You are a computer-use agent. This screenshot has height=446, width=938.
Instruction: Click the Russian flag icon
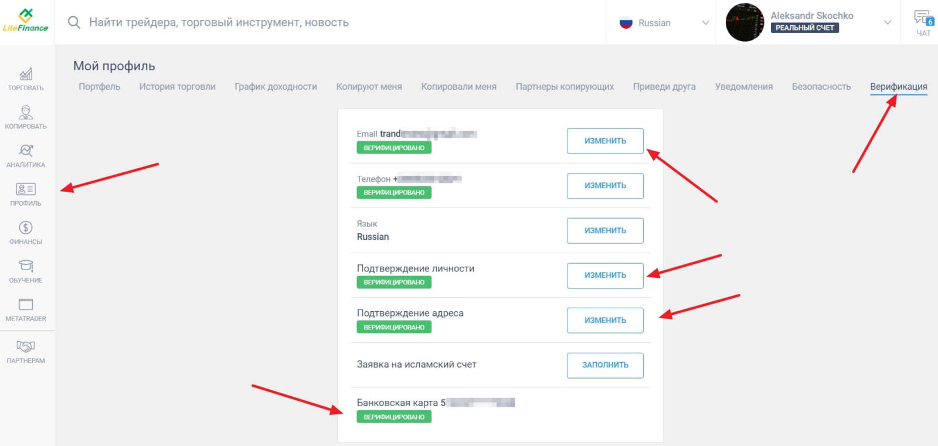tap(626, 23)
